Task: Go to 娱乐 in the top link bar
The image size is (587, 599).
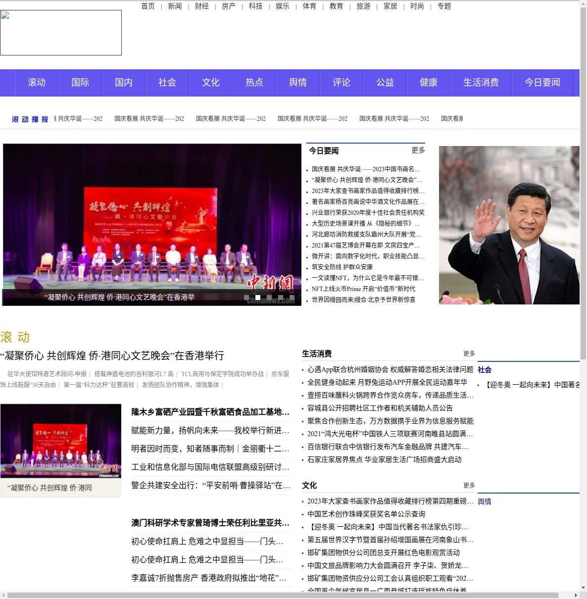Action: tap(283, 6)
